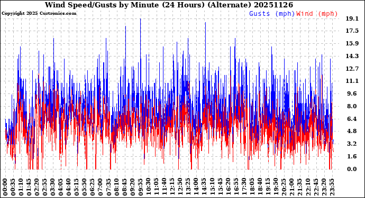
Task: Click the 15:45 time axis label
Action: pyautogui.click(x=220, y=187)
